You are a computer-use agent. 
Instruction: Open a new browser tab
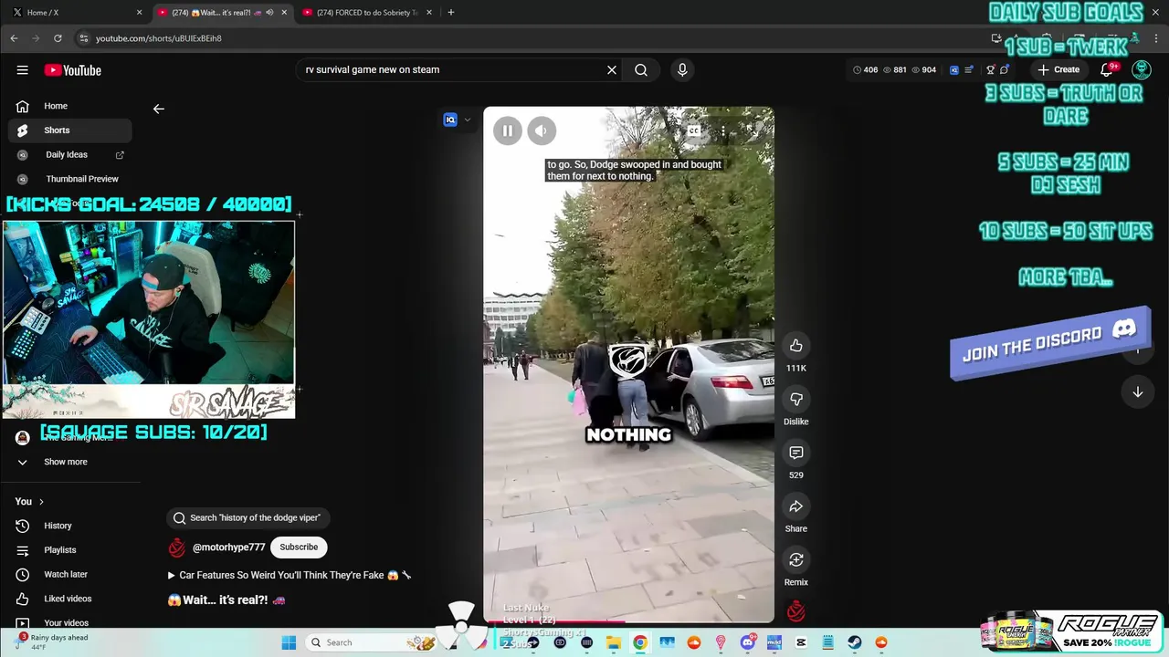(450, 12)
